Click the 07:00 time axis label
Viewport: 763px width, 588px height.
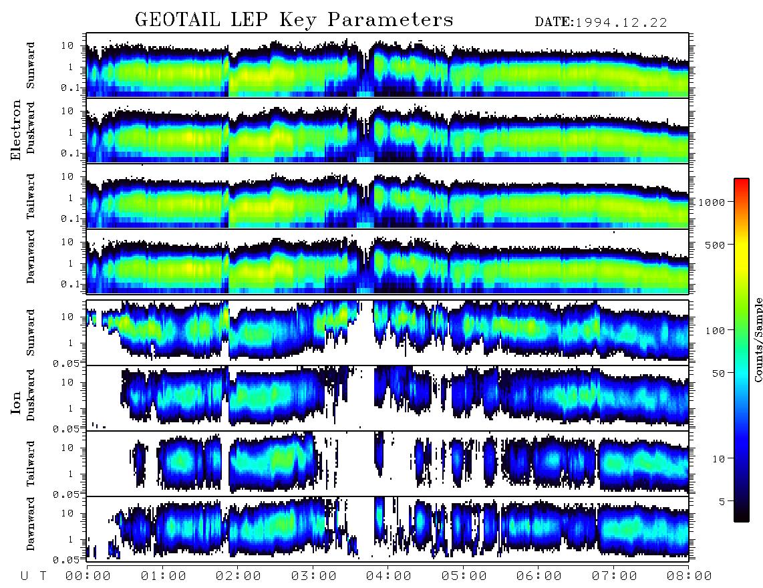tap(615, 576)
